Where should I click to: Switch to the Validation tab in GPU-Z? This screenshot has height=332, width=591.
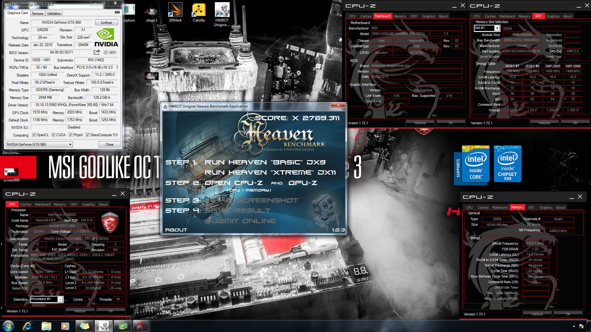(54, 14)
